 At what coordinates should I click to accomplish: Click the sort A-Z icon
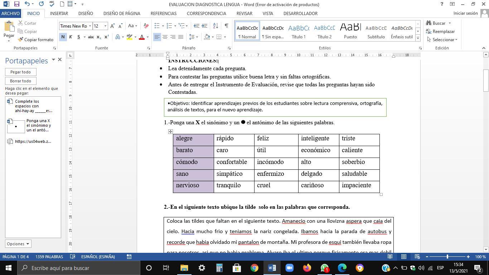pyautogui.click(x=216, y=26)
